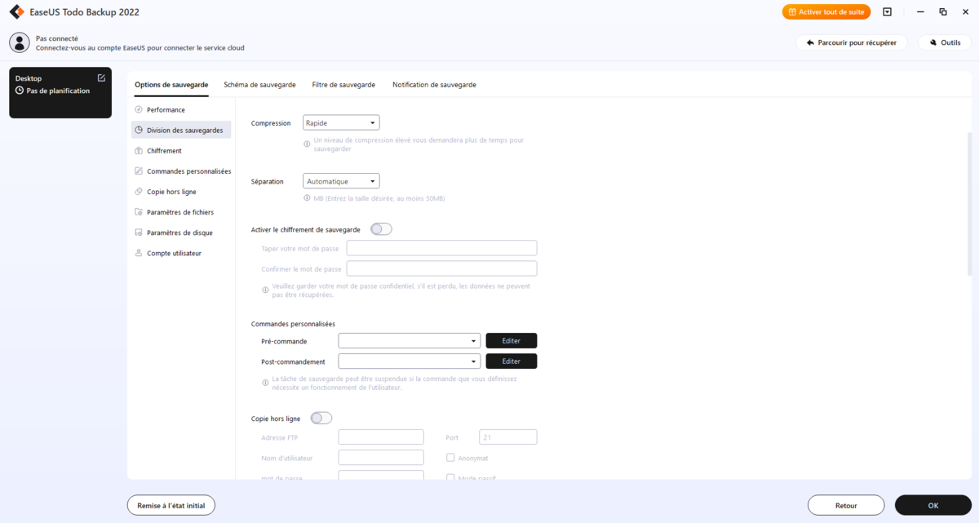The image size is (979, 523).
Task: Click the Taper votre mot de passe field
Action: (441, 248)
